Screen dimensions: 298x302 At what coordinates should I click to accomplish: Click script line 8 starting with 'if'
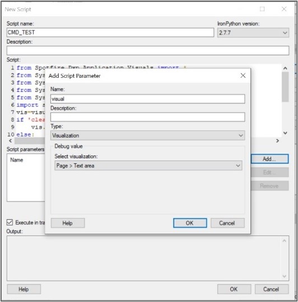(31, 120)
